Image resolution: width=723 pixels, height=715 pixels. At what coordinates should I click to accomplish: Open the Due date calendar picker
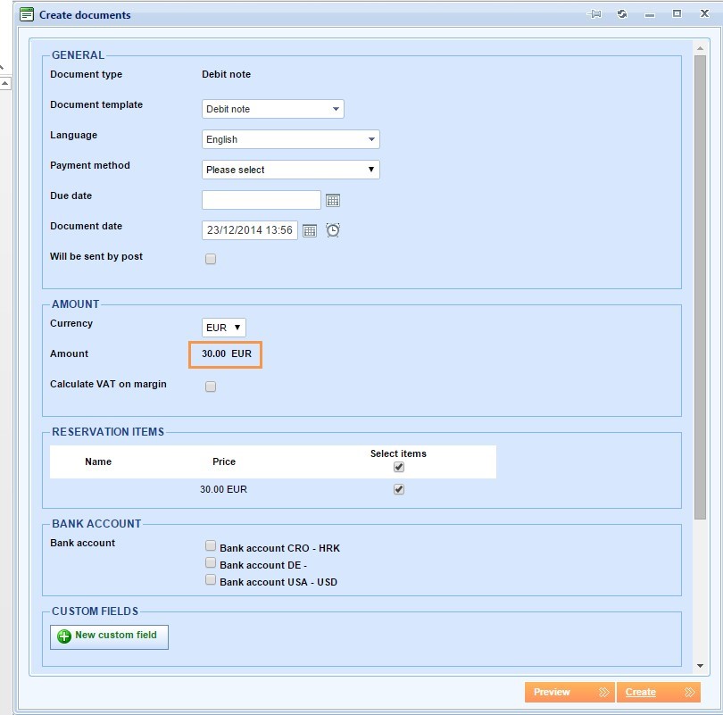pos(333,201)
